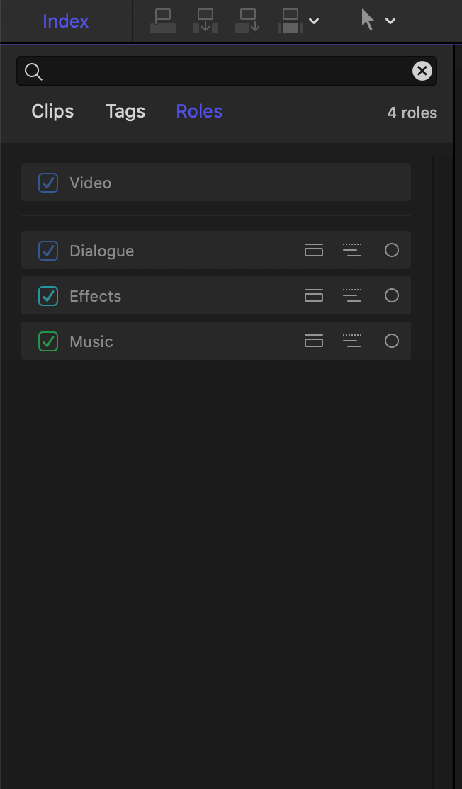Click the search magnifier icon
Screen dimensions: 462x789
[33, 71]
